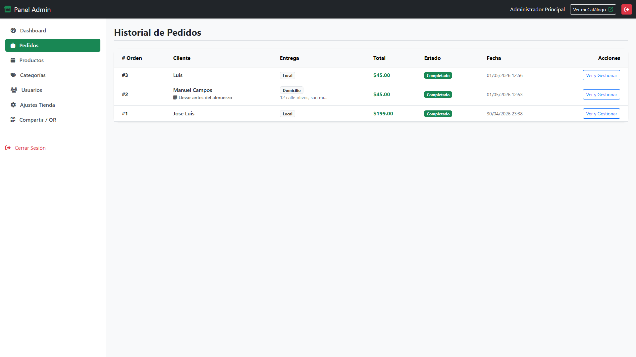Click the Domicilio badge in order #2
636x357 pixels.
[x=291, y=90]
